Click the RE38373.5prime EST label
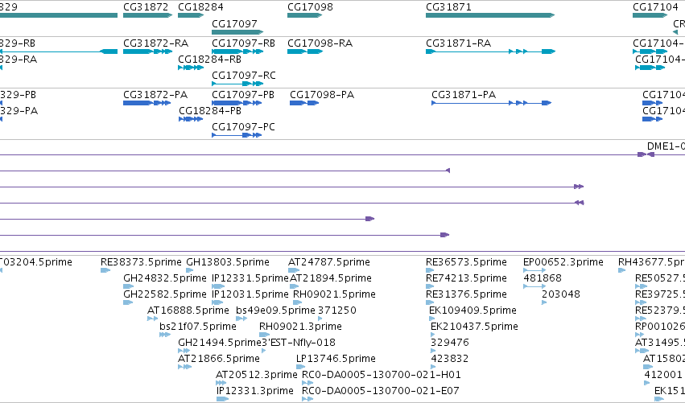This screenshot has width=685, height=403. click(x=141, y=262)
